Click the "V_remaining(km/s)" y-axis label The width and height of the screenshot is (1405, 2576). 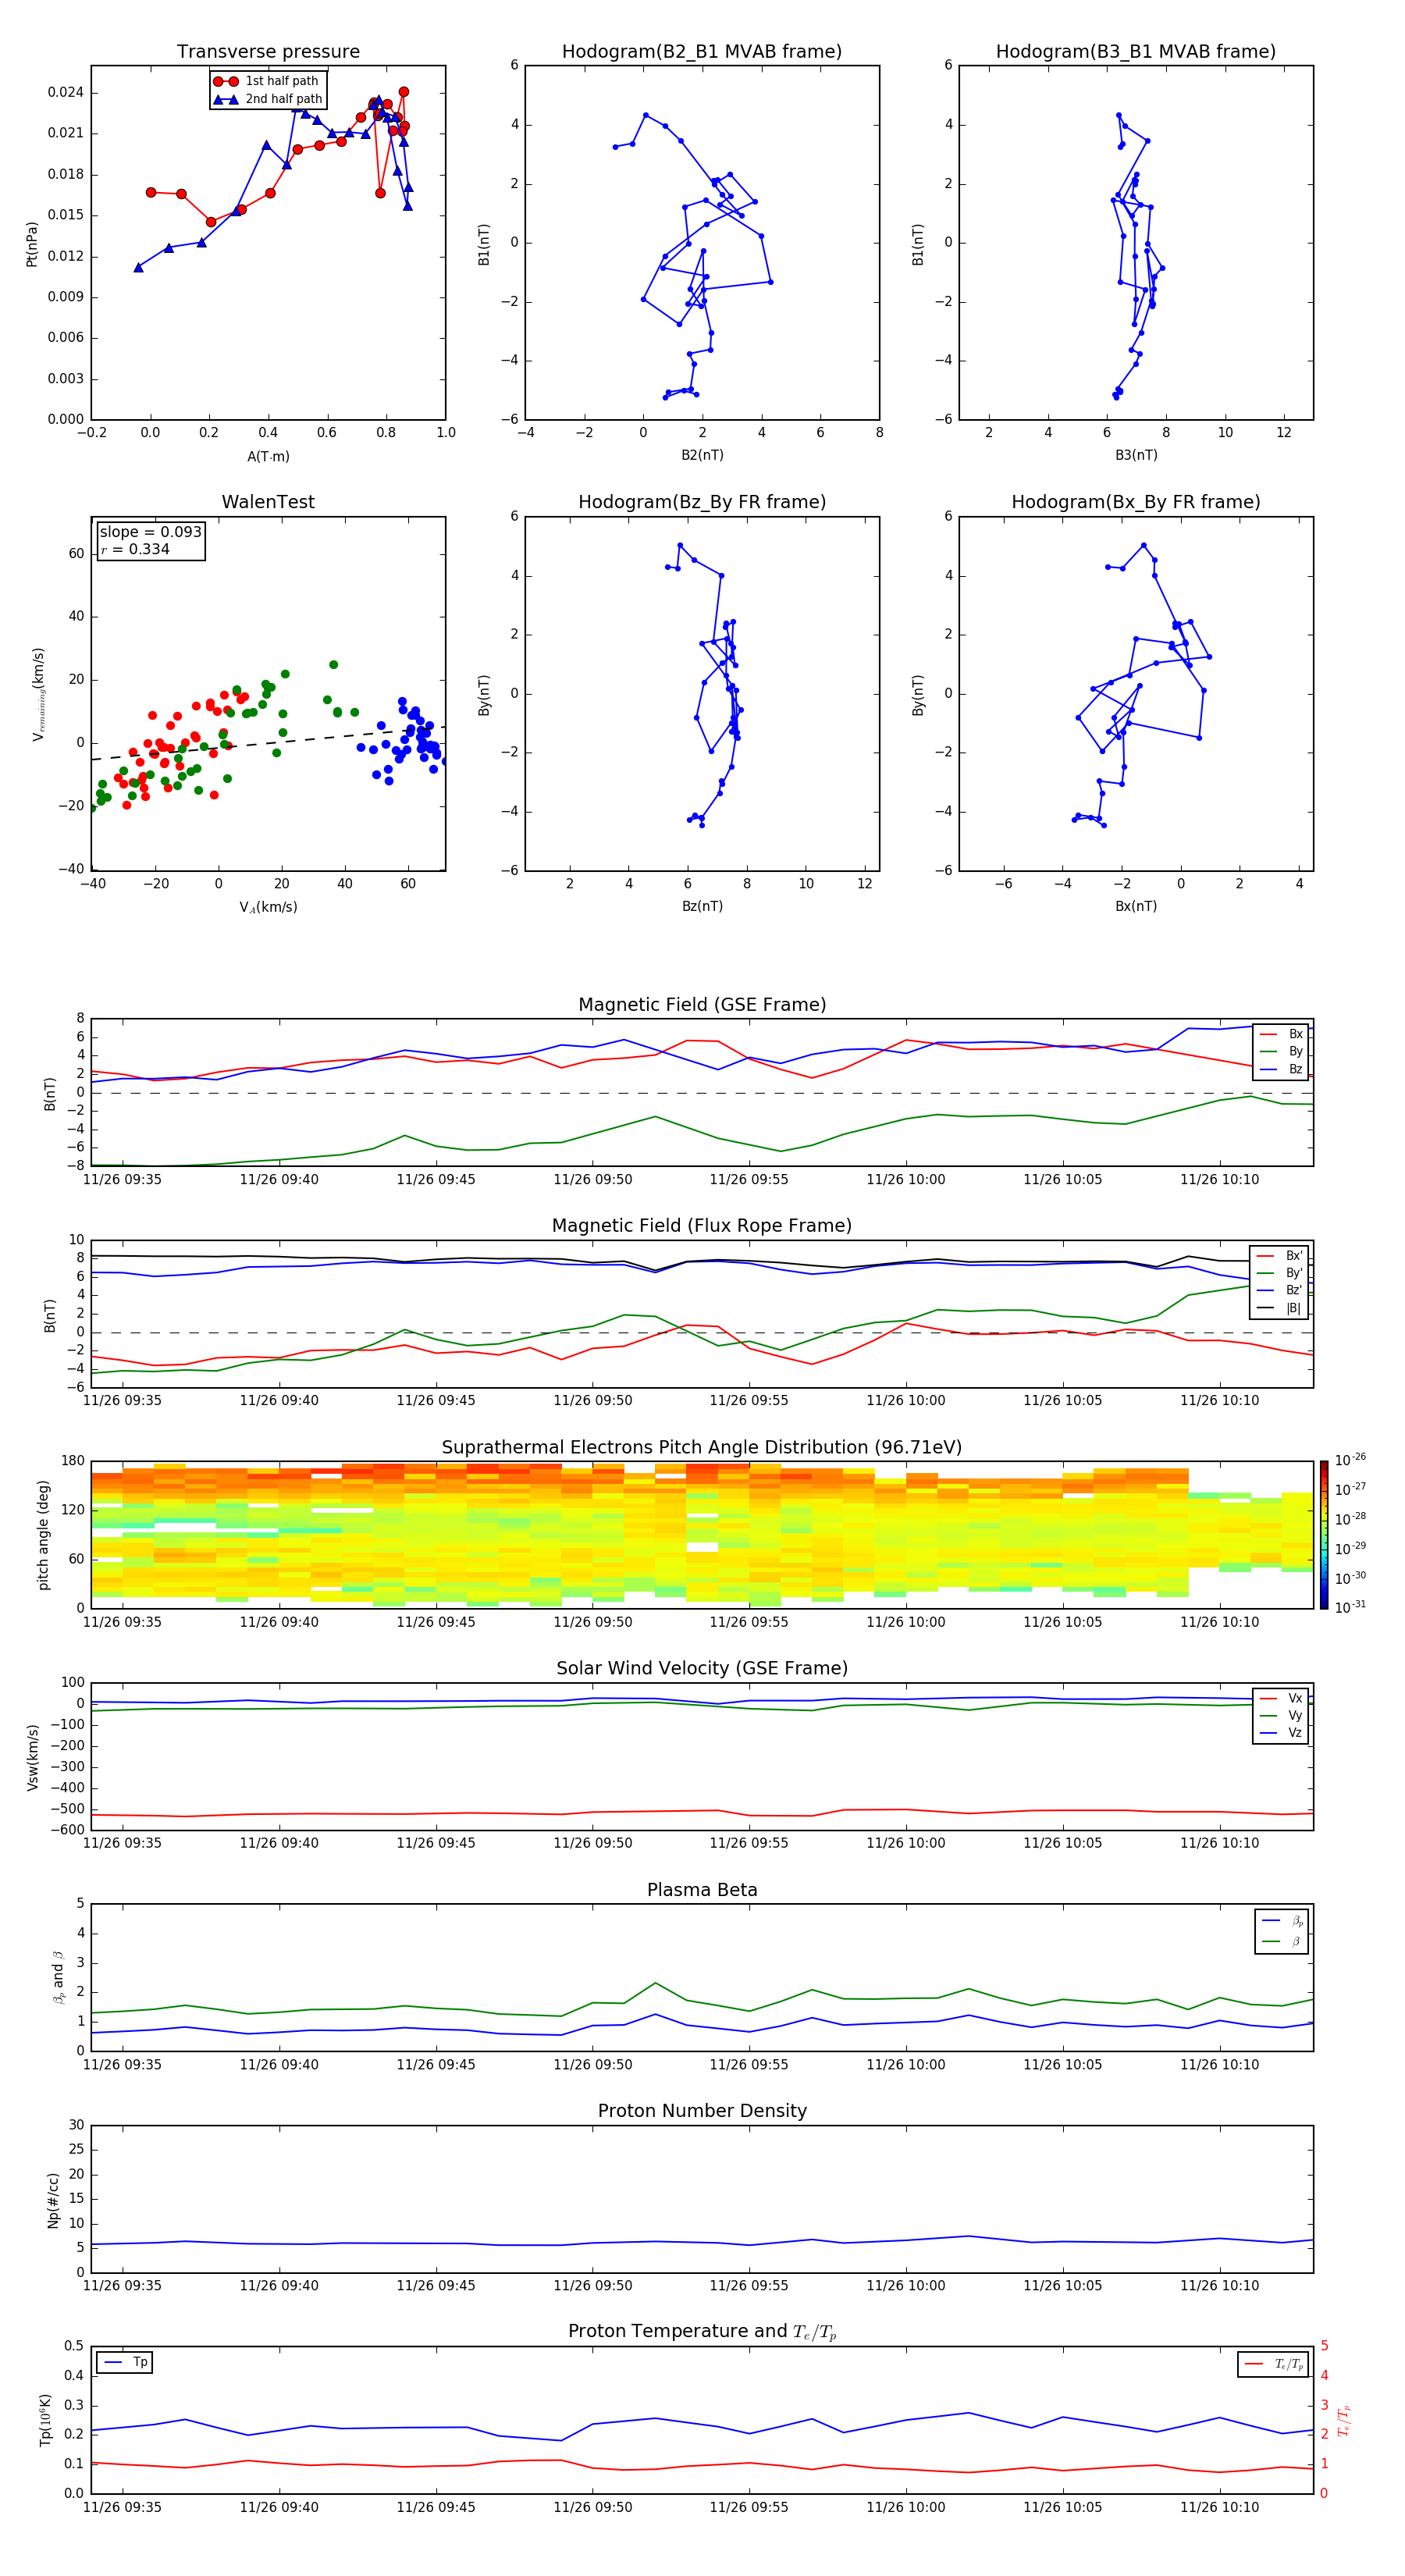[x=38, y=694]
